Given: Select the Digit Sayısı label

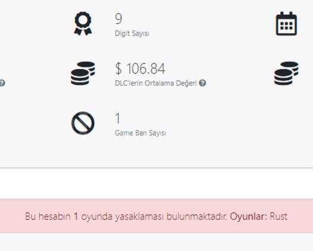Looking at the screenshot, I should point(132,33).
